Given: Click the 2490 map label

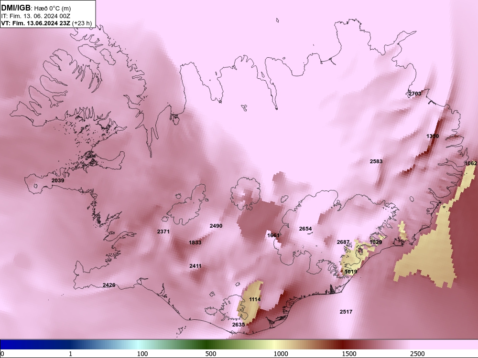Looking at the screenshot, I should coord(216,226).
